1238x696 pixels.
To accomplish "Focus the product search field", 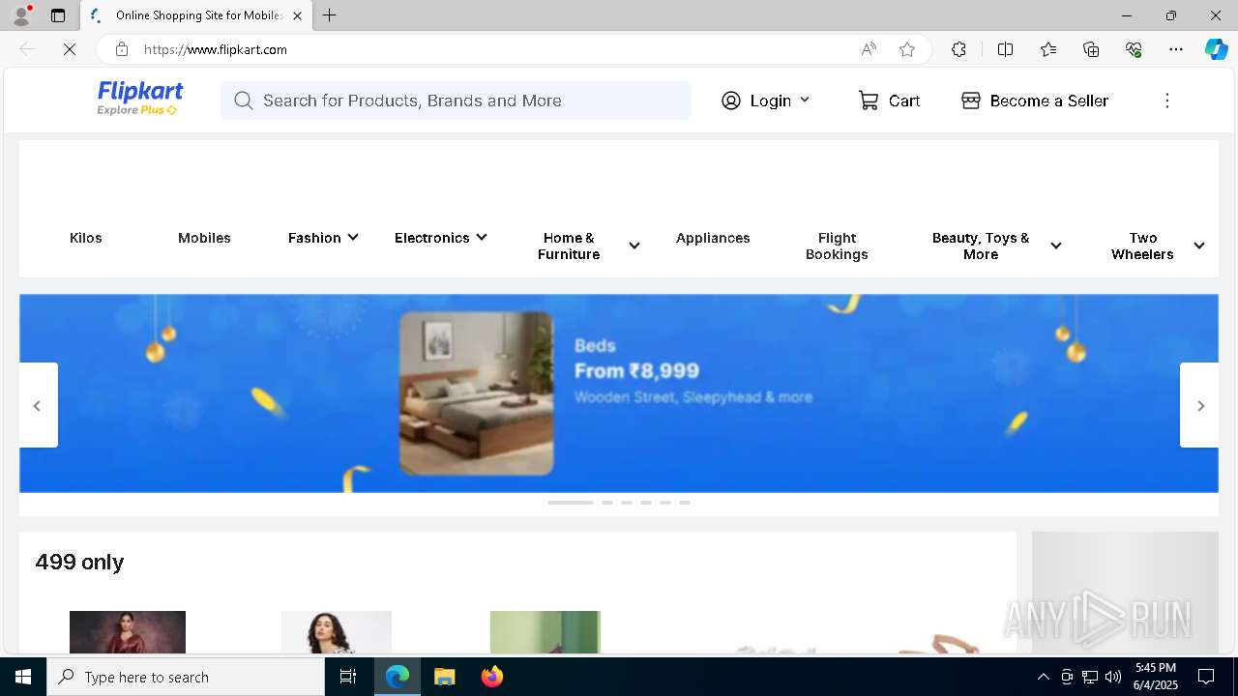I will click(x=456, y=101).
